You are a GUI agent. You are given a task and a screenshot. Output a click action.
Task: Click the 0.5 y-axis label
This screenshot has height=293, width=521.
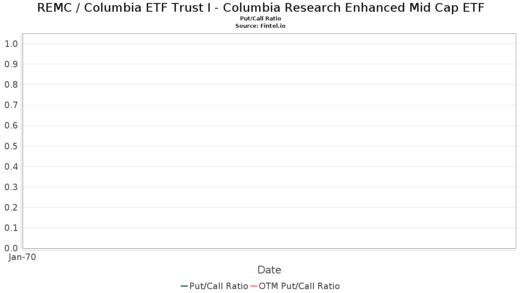click(x=11, y=146)
